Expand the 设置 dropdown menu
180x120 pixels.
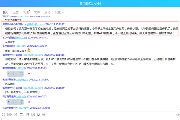click(x=59, y=12)
